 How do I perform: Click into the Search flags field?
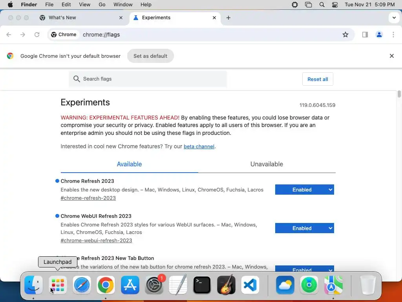tap(148, 79)
